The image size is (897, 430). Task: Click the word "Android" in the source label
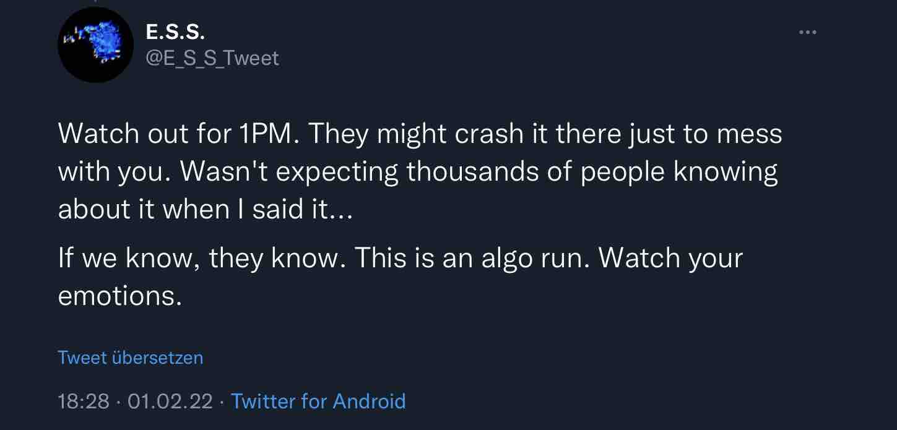pyautogui.click(x=369, y=402)
